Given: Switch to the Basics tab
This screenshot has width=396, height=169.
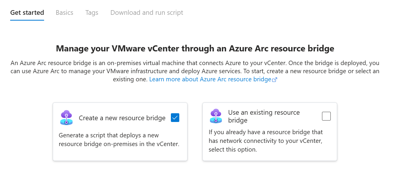Looking at the screenshot, I should [64, 13].
